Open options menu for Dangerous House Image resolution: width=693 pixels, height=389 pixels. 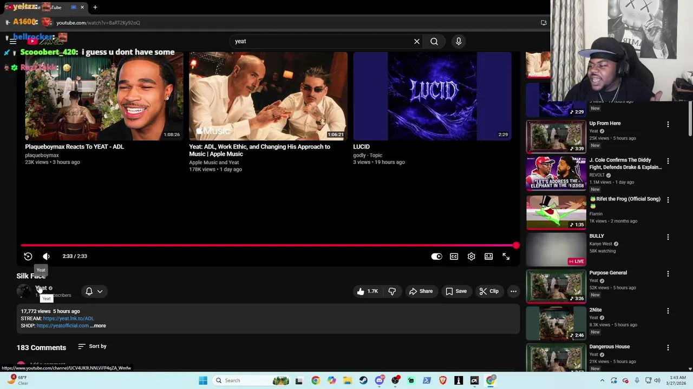668,347
